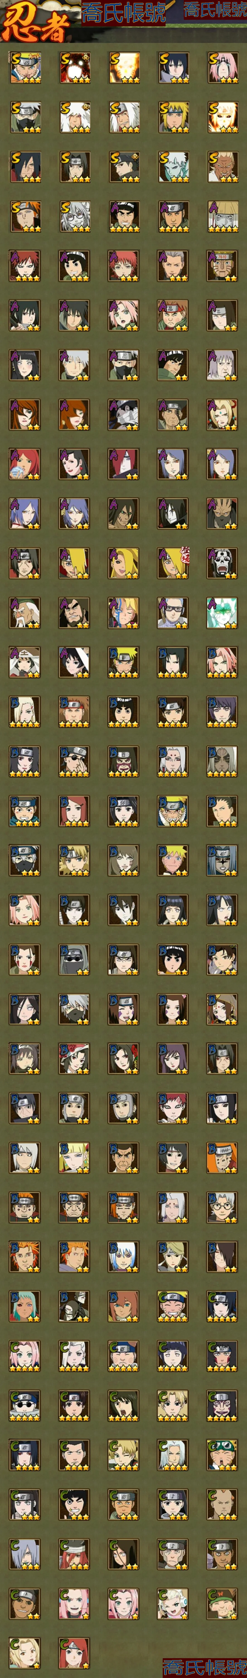Pick the C-rank Shino with dark sunglasses
247x1678 pixels.
25,1404
